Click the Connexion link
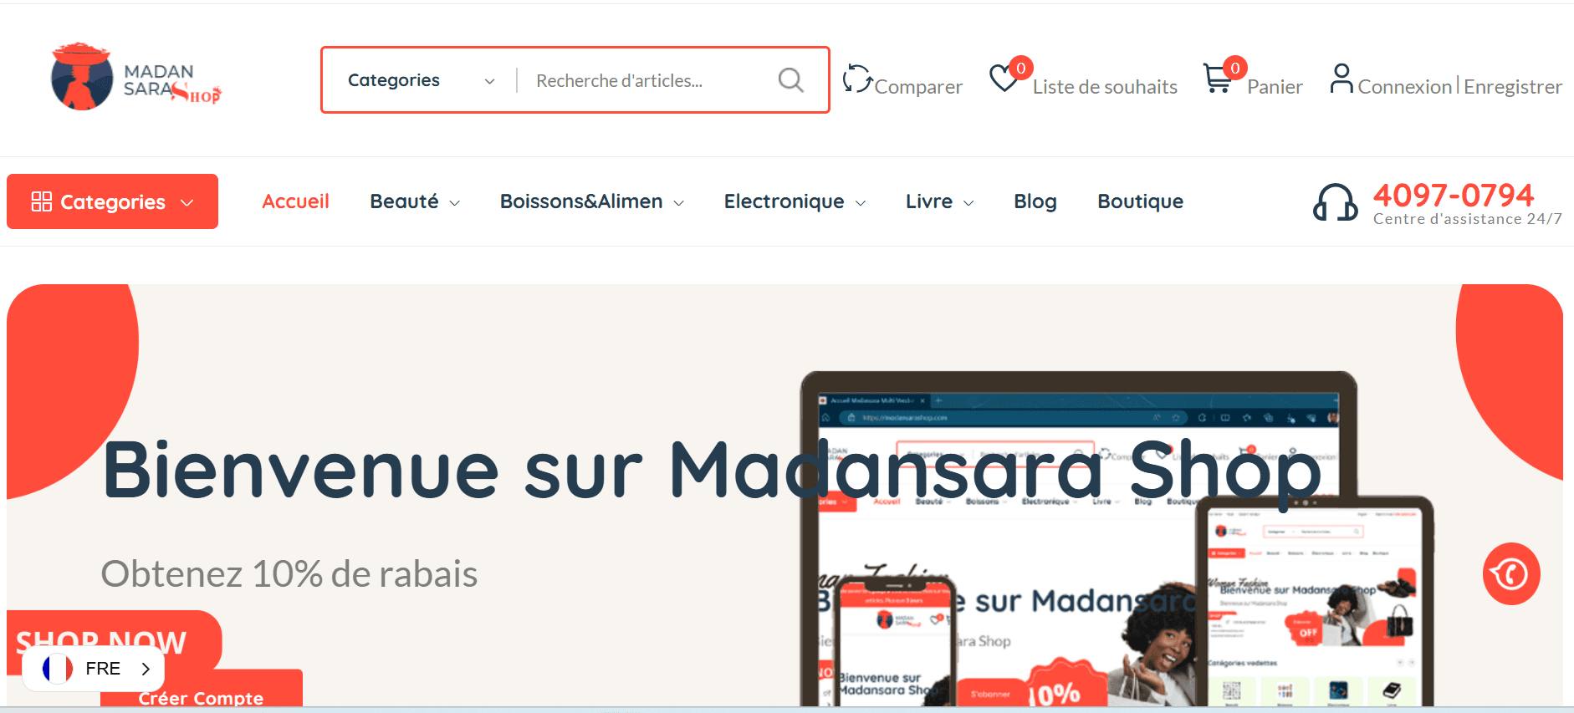This screenshot has height=713, width=1574. [x=1405, y=87]
